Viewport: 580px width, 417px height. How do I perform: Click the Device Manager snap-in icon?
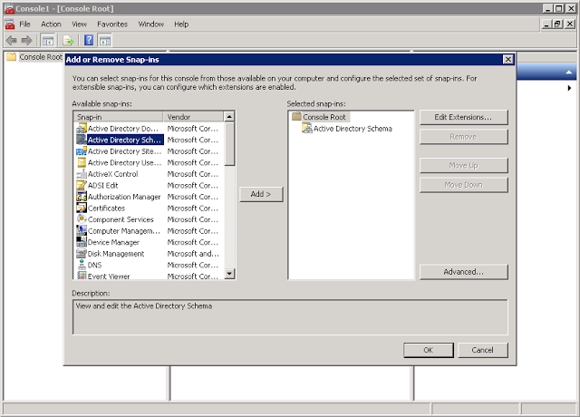point(82,242)
